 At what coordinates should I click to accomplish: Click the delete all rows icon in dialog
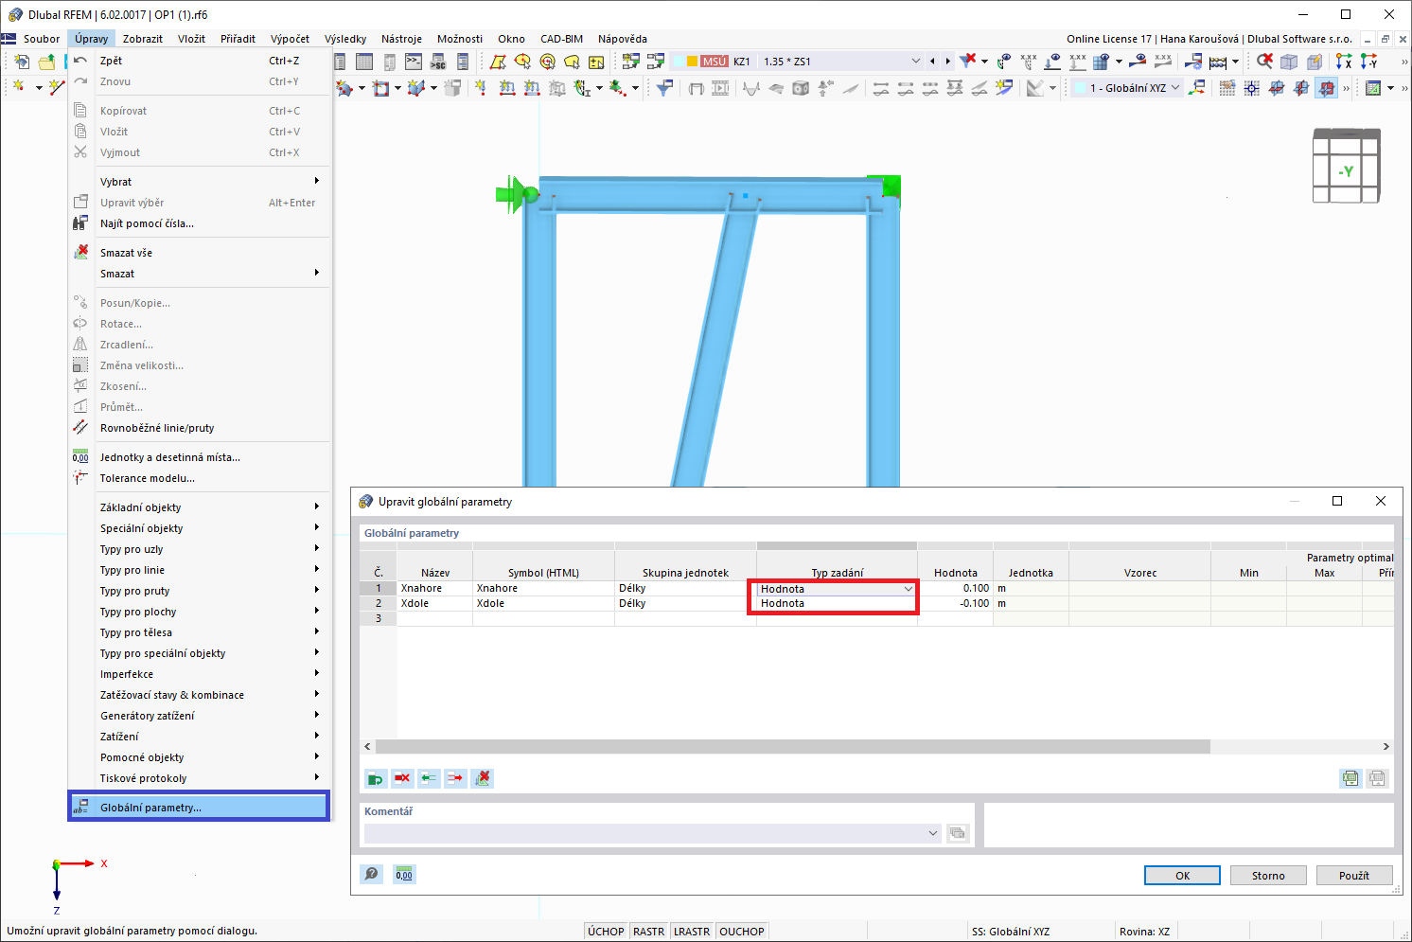coord(483,778)
